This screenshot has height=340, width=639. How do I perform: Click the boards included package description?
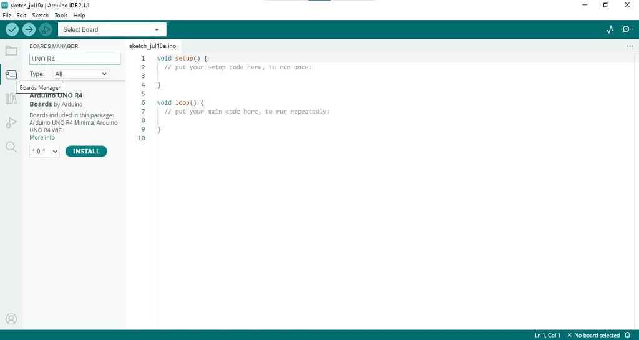(x=74, y=122)
